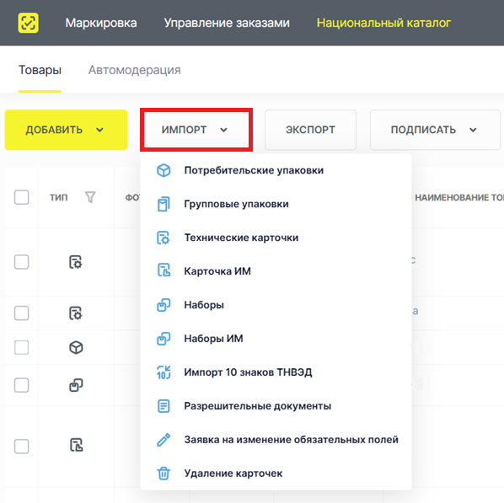Click the ТИП column header
504x503 pixels.
point(58,197)
